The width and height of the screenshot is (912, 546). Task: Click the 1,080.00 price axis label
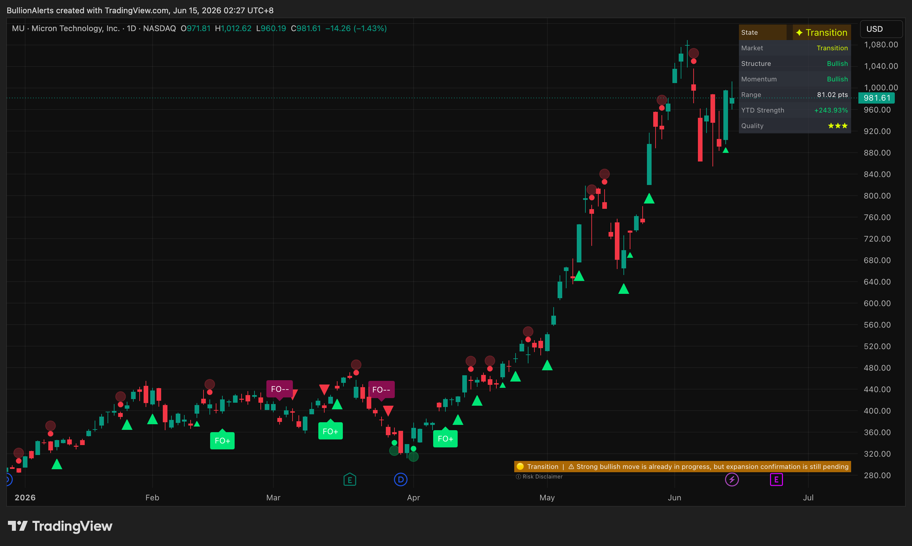(881, 45)
